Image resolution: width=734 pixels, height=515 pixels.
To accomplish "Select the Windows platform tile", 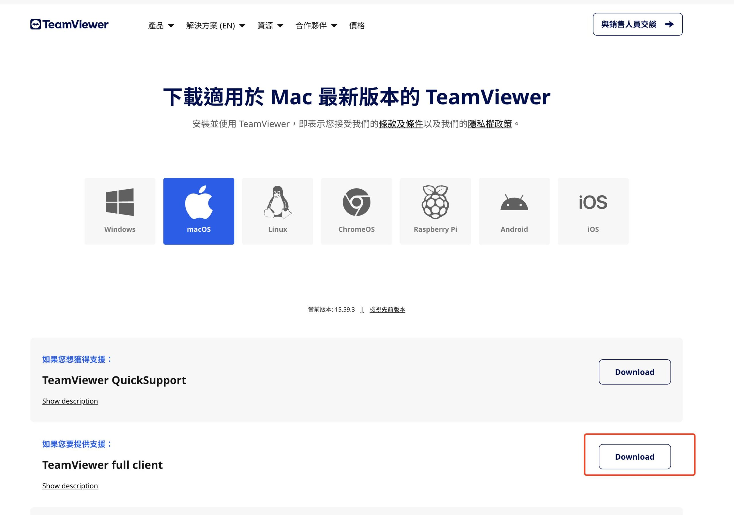I will click(120, 211).
